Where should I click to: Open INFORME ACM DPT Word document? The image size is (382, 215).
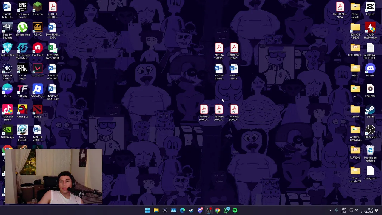pos(53,72)
